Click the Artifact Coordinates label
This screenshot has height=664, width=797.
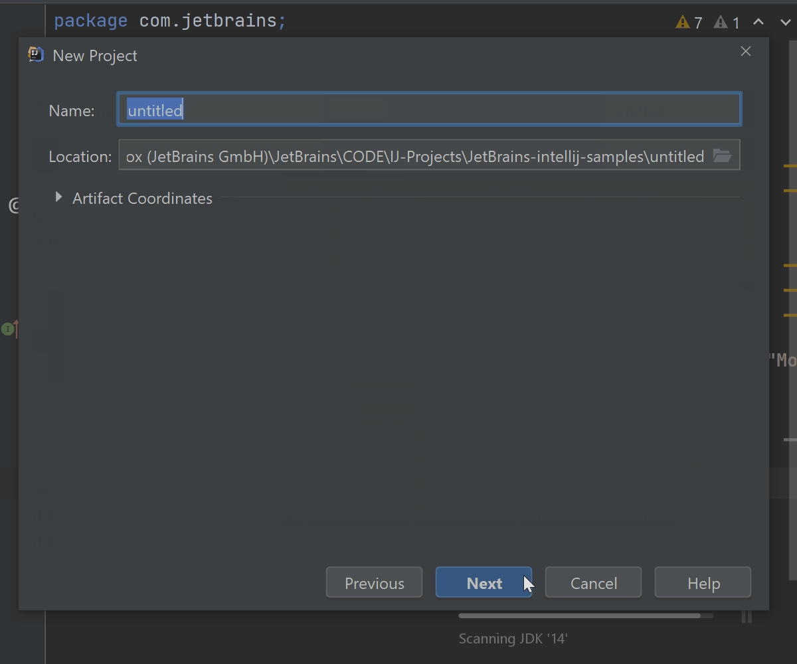tap(142, 198)
